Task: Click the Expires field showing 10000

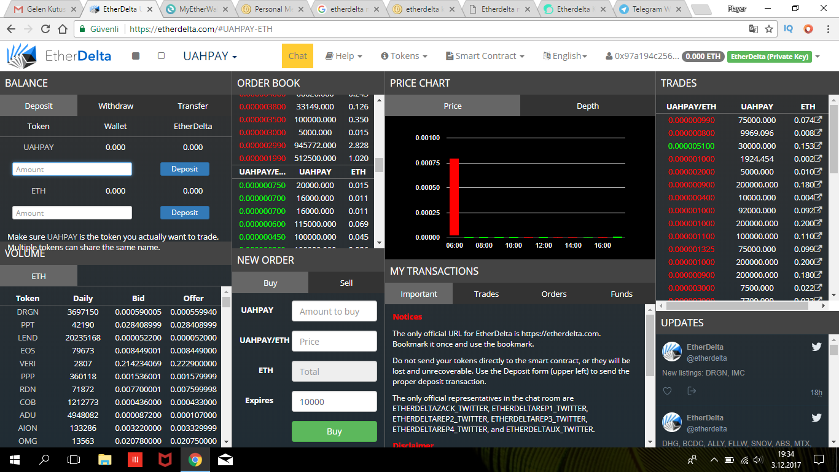Action: (x=334, y=401)
